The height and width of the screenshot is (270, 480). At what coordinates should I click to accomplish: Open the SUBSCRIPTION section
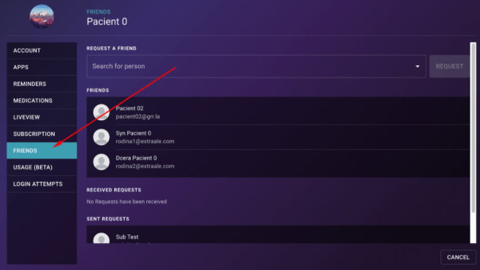coord(42,134)
